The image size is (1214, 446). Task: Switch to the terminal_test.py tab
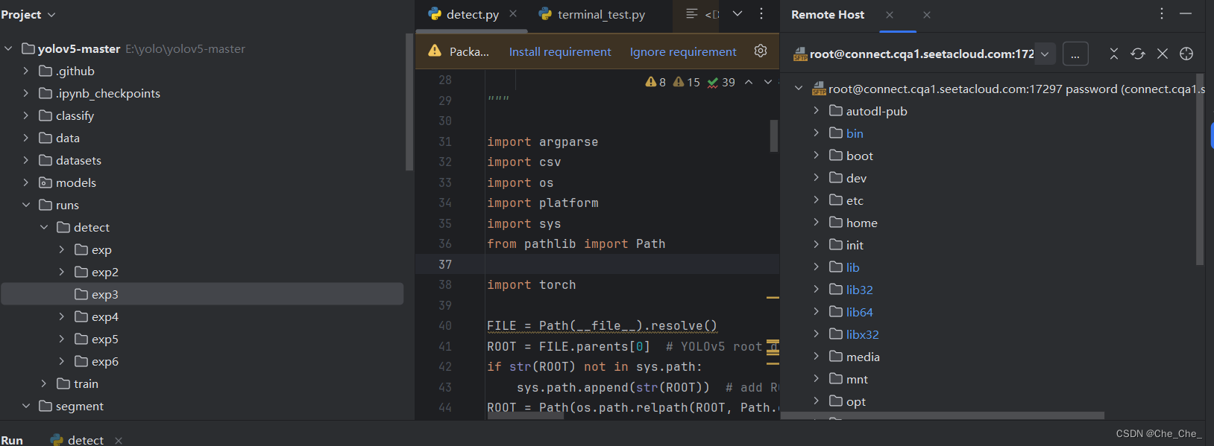tap(600, 15)
